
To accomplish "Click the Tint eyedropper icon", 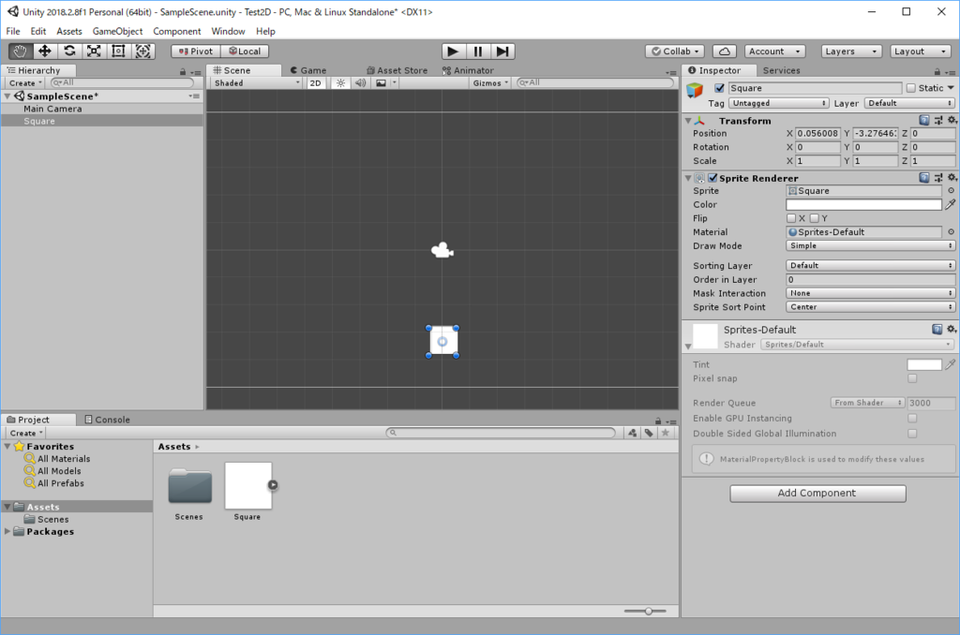I will coord(951,364).
